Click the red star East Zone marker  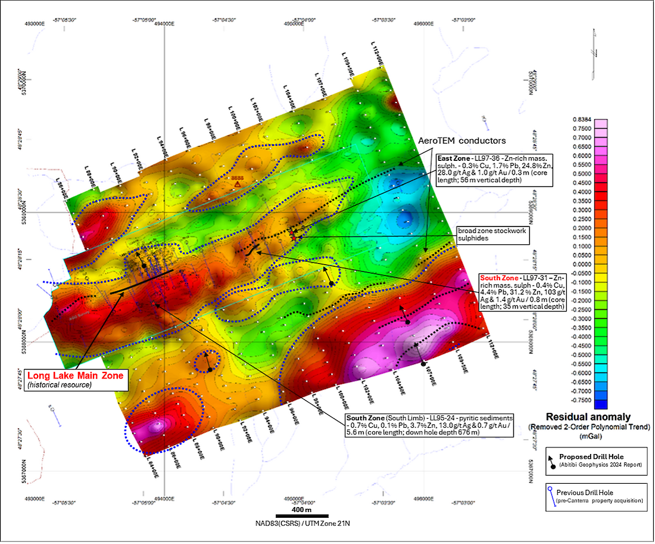293,237
